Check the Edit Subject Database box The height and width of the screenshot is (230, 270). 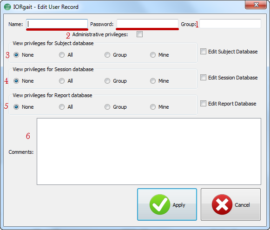tap(203, 51)
